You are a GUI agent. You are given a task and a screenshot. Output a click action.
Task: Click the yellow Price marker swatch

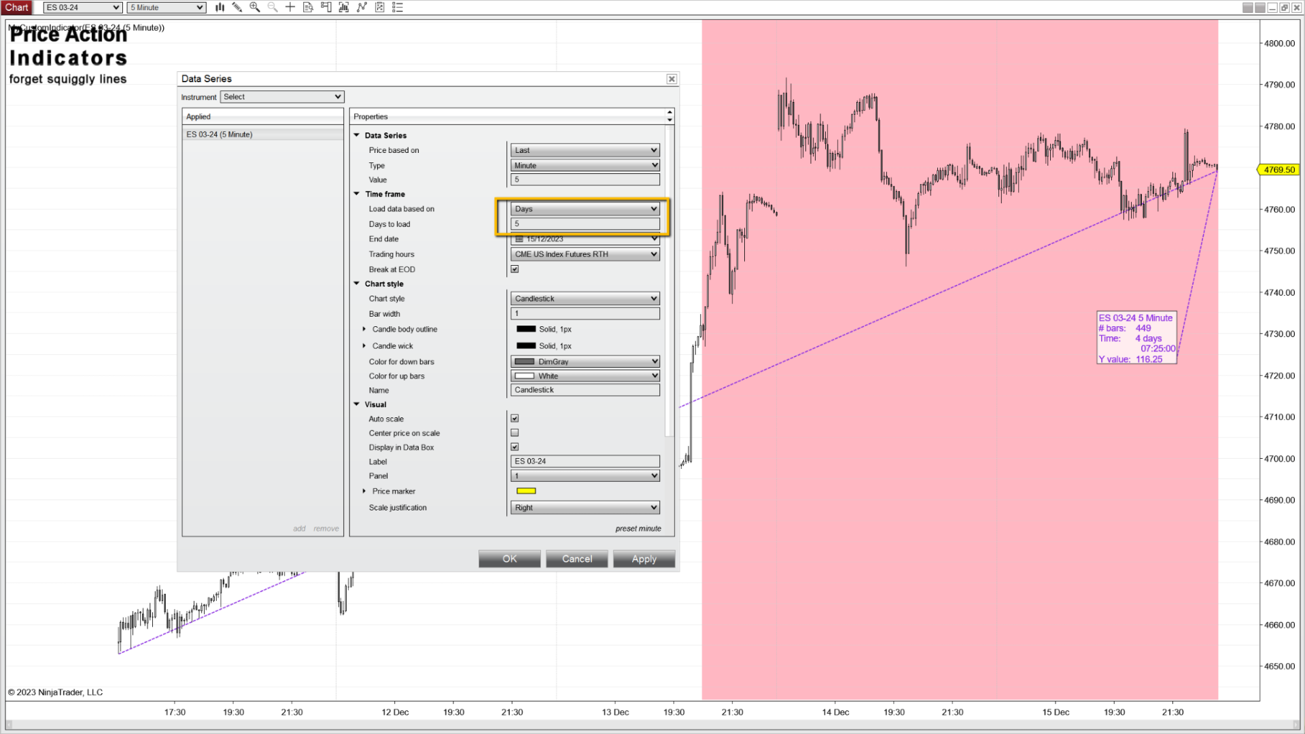click(x=526, y=491)
